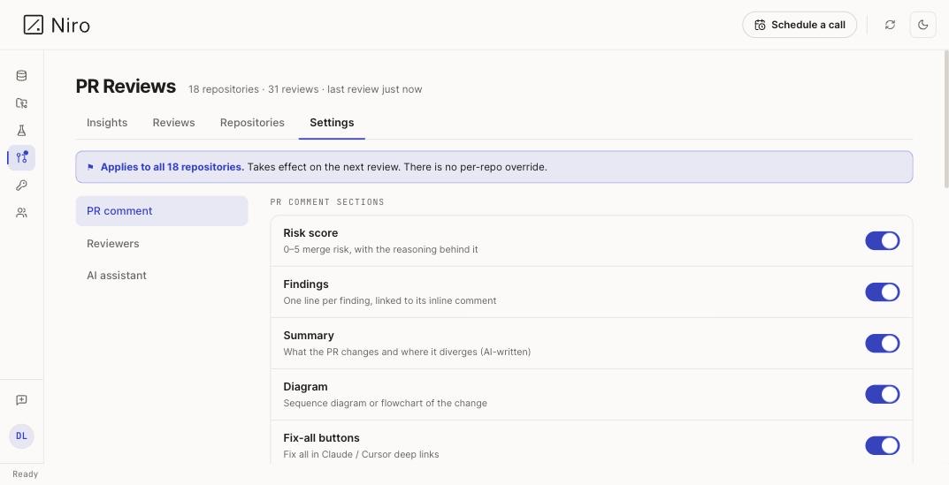
Task: Open the DL user avatar menu
Action: click(21, 436)
